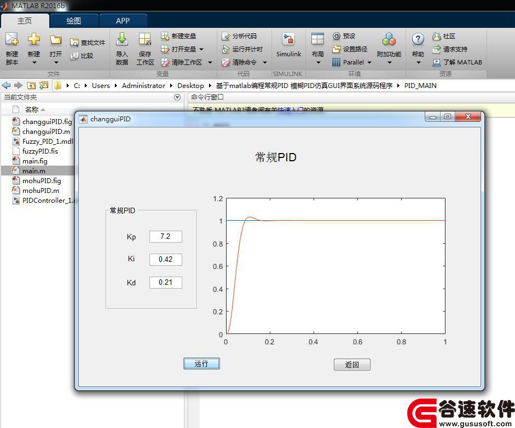Viewport: 515px width, 428px height.
Task: Click the Layout (布局) icon
Action: point(317,39)
